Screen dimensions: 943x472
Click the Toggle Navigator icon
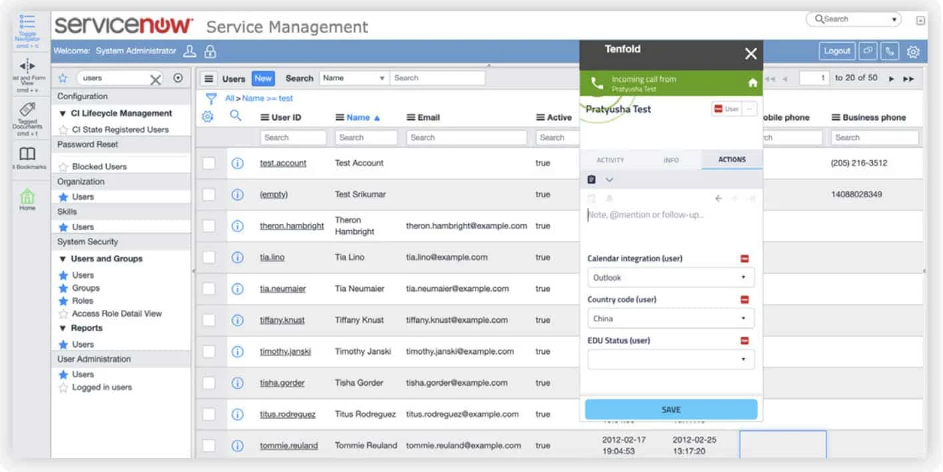27,22
